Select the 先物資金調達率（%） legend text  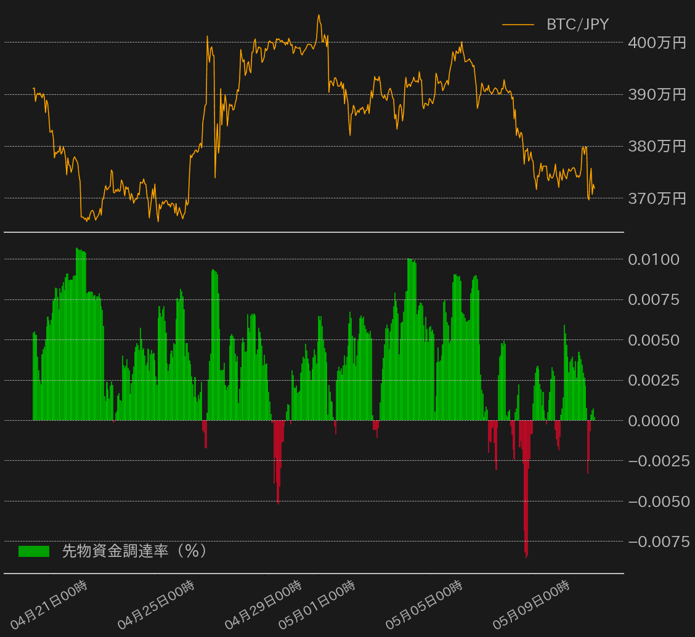pyautogui.click(x=134, y=551)
